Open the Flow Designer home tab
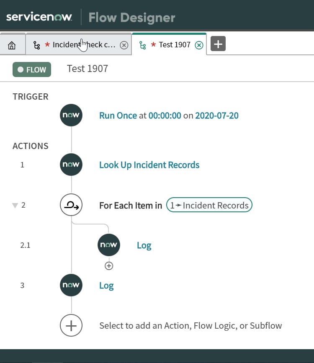Viewport: 314px width, 363px height. (x=12, y=45)
